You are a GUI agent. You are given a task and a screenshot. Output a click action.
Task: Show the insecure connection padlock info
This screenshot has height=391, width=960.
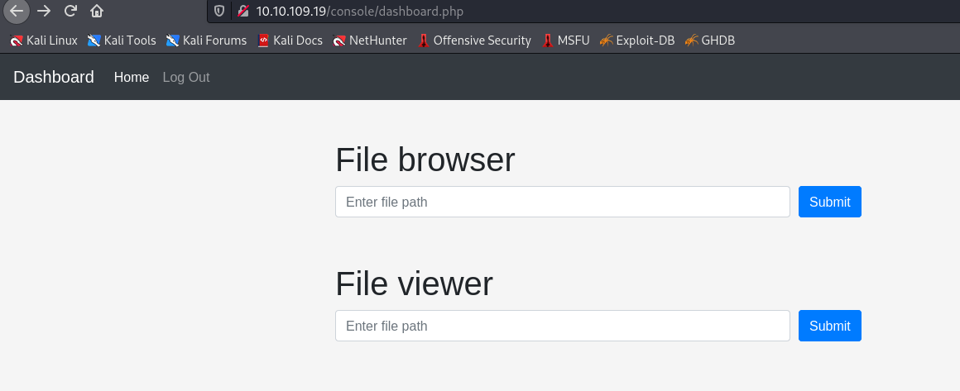click(x=242, y=11)
